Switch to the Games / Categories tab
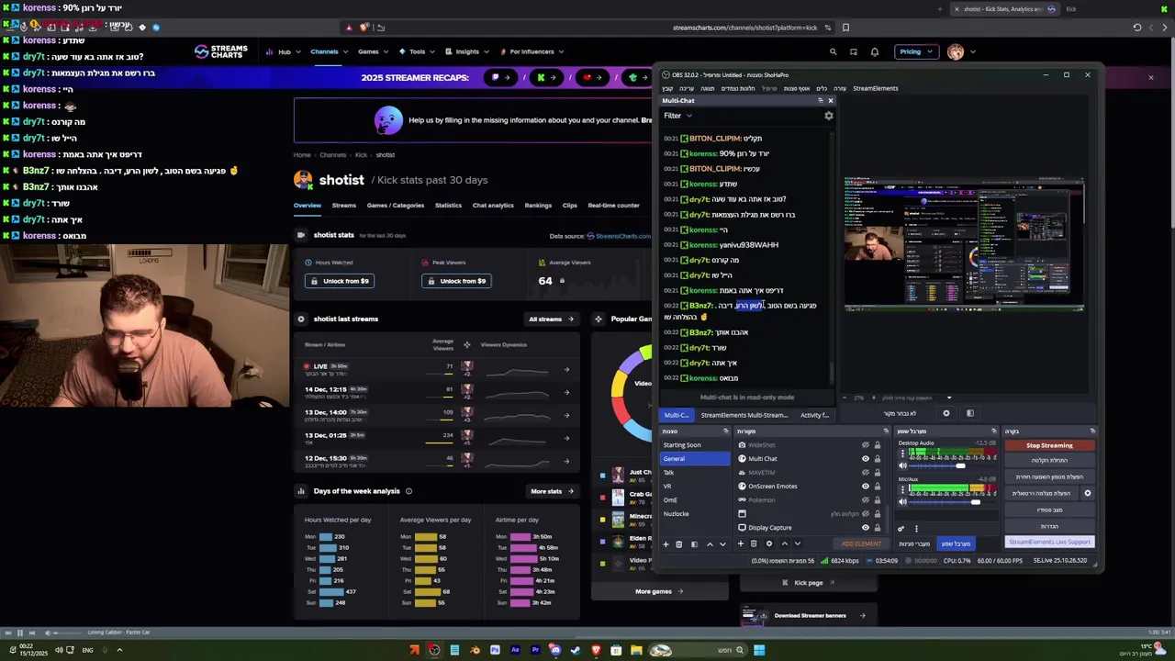 (x=396, y=206)
